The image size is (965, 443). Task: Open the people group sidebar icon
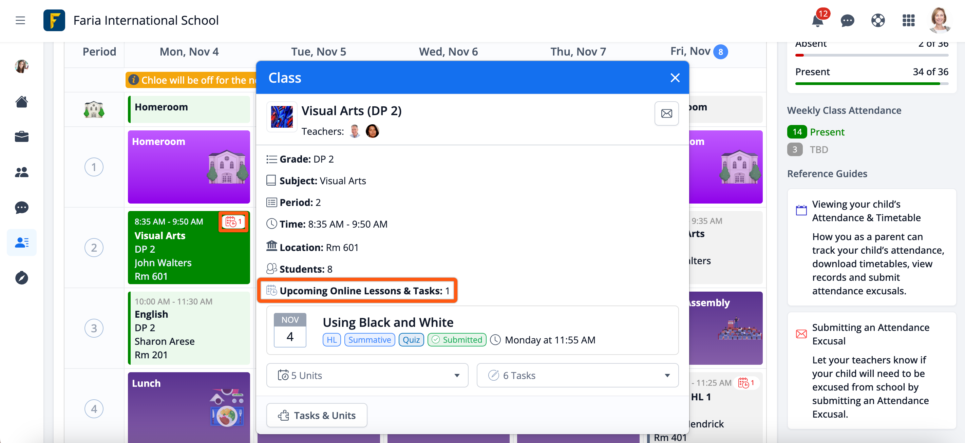click(x=22, y=172)
